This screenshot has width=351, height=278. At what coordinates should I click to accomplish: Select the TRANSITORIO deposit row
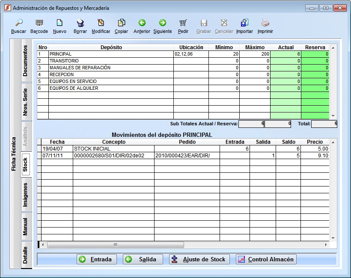[110, 61]
